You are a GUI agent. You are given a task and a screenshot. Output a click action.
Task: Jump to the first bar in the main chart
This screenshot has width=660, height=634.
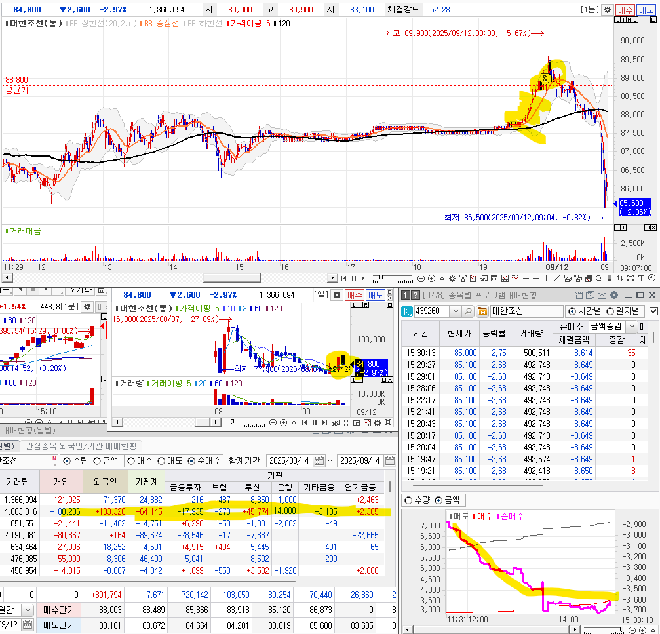(x=343, y=278)
